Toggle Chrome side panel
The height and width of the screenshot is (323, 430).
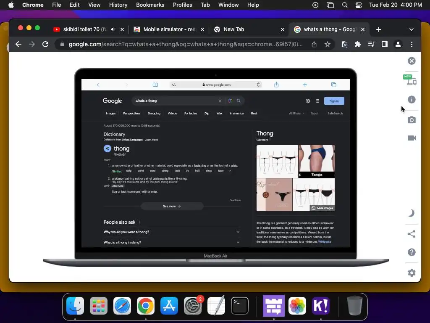[385, 44]
